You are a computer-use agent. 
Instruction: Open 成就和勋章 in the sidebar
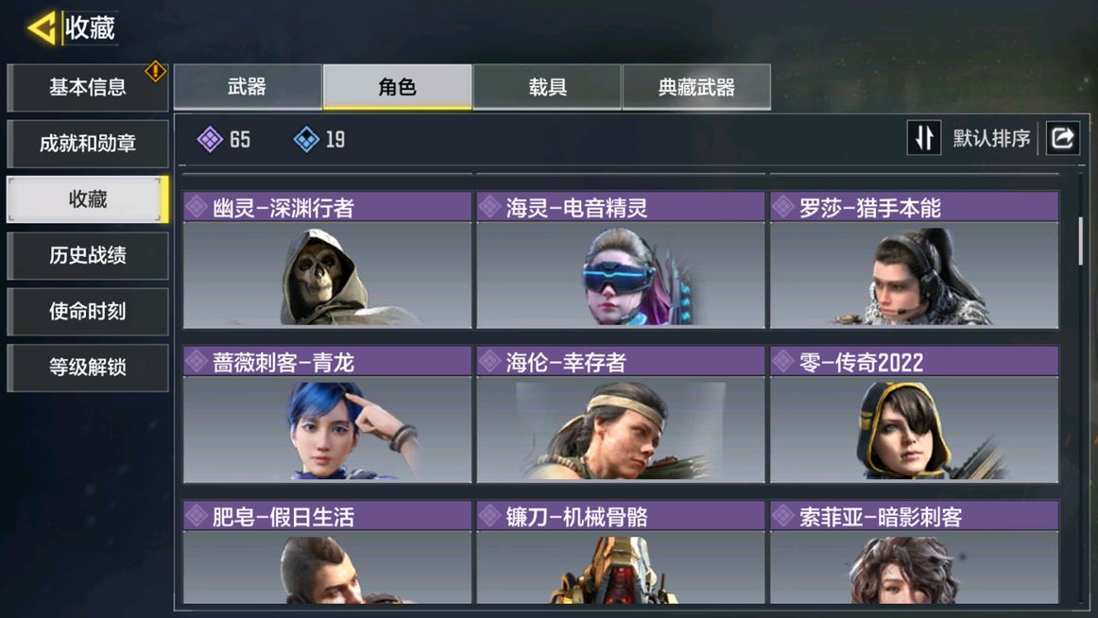[x=88, y=144]
